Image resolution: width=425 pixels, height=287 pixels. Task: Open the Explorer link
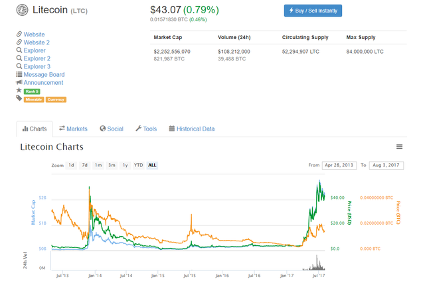point(35,50)
